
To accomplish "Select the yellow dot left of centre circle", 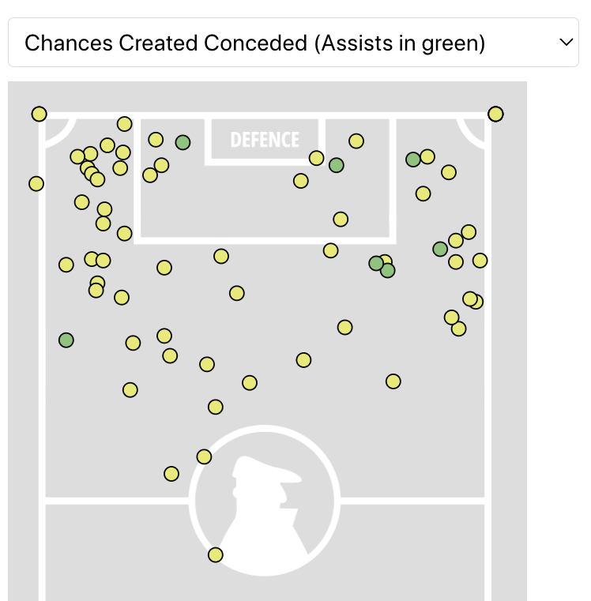I will point(171,474).
